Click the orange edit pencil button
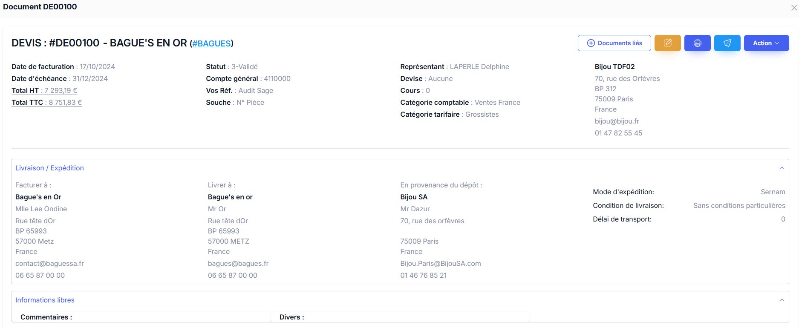Viewport: 799px width, 328px height. tap(667, 43)
